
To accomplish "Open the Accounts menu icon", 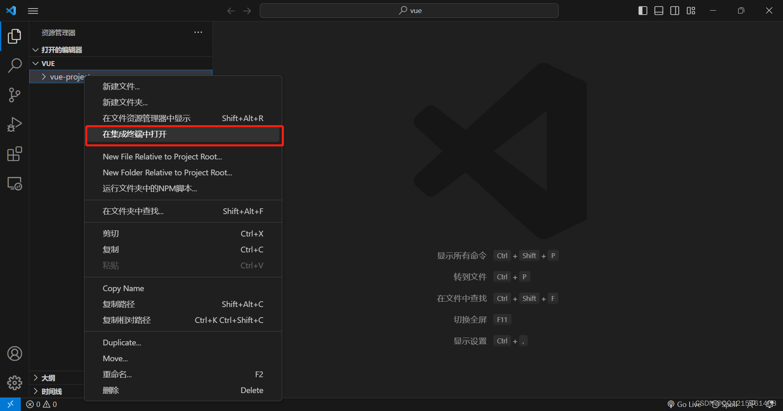I will 15,354.
